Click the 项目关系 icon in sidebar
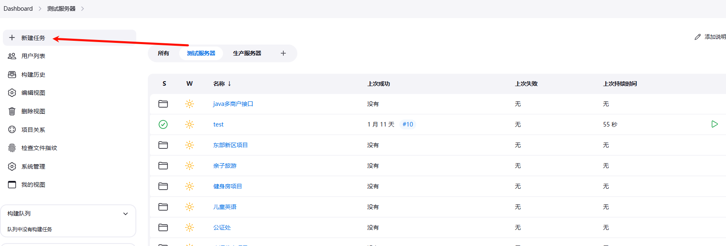The width and height of the screenshot is (726, 246). [12, 129]
